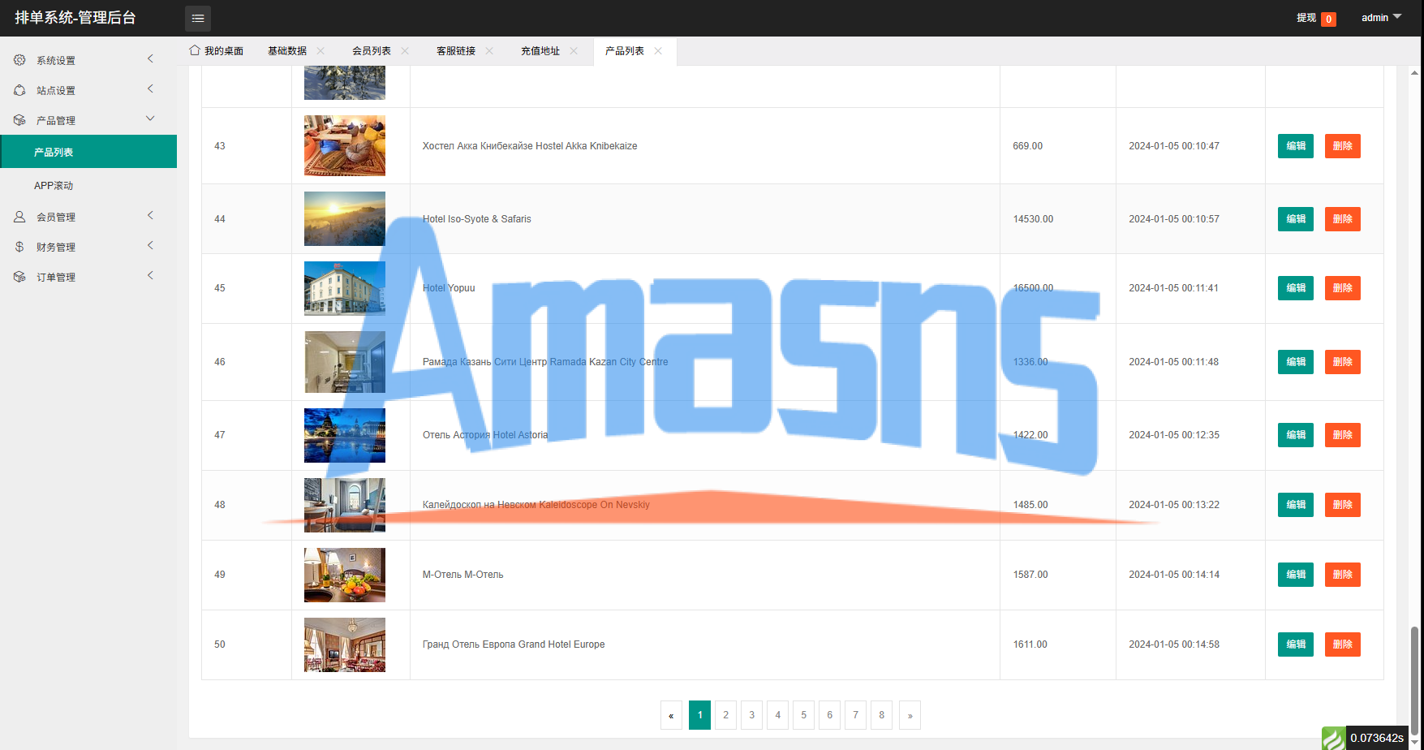
Task: Switch to the 基础数据 tab
Action: [287, 50]
